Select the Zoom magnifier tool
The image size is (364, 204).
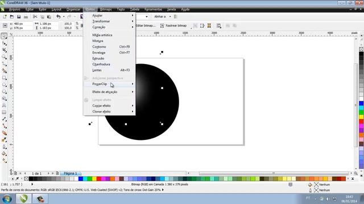[4, 57]
